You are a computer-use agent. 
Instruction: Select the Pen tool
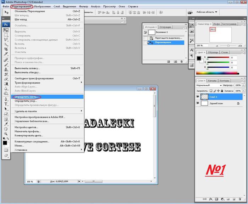pos(6,99)
